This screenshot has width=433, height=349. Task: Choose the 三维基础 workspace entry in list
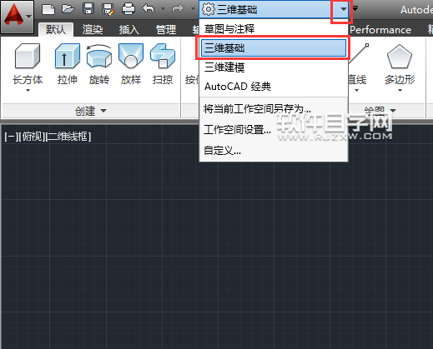click(274, 48)
